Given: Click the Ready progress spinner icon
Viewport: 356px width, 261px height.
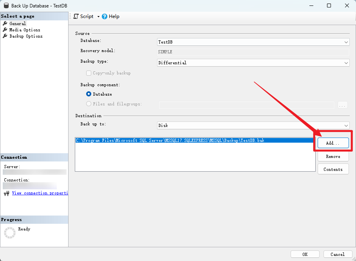Looking at the screenshot, I should point(10,233).
